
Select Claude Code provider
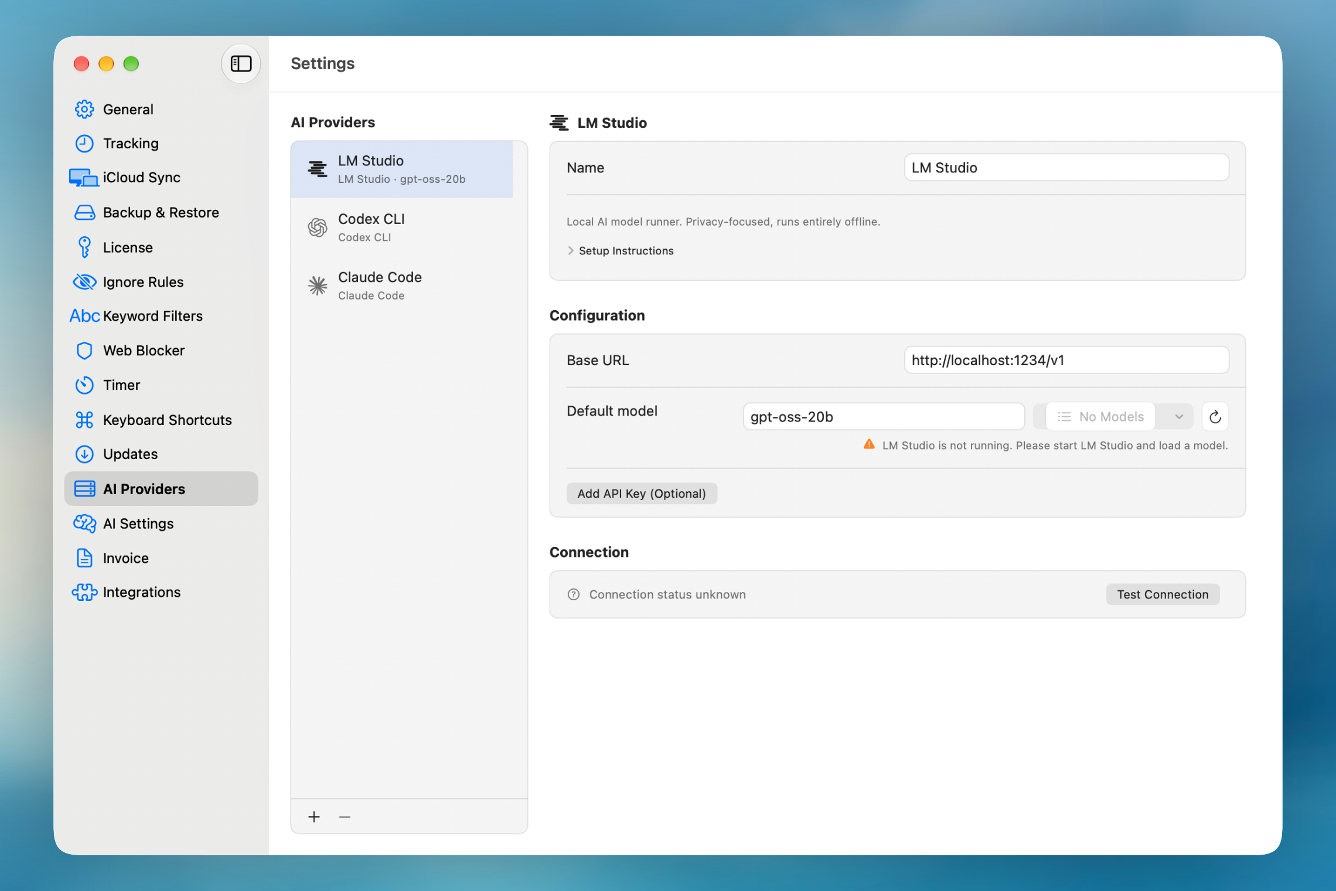click(402, 285)
